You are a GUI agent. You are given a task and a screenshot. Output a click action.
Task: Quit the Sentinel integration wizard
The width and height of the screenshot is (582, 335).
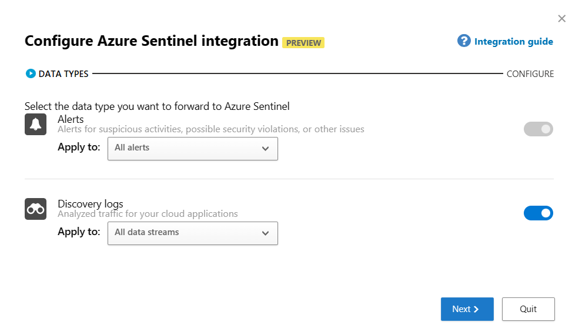tap(528, 309)
